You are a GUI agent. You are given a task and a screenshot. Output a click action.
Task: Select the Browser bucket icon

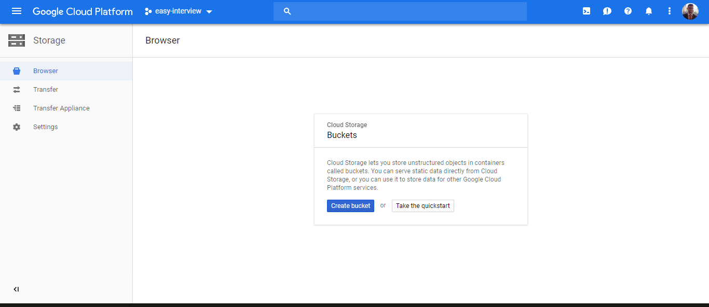[17, 71]
